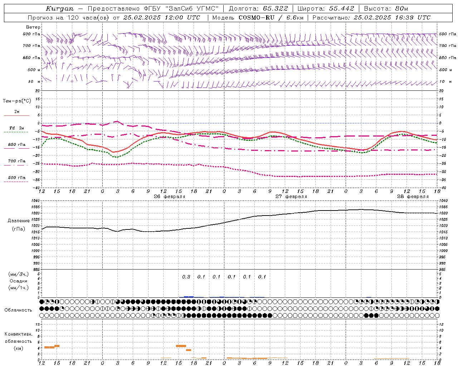Click the Kurgan station title
This screenshot has height=366, width=458.
[x=60, y=9]
